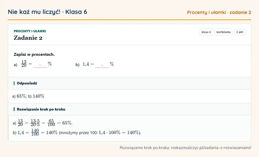Click the 'mnożymy przez 100' explanation text
259x157 pixels.
point(78,133)
